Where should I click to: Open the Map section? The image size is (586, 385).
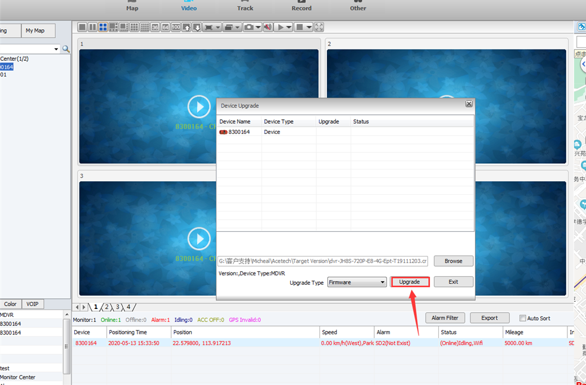click(132, 6)
